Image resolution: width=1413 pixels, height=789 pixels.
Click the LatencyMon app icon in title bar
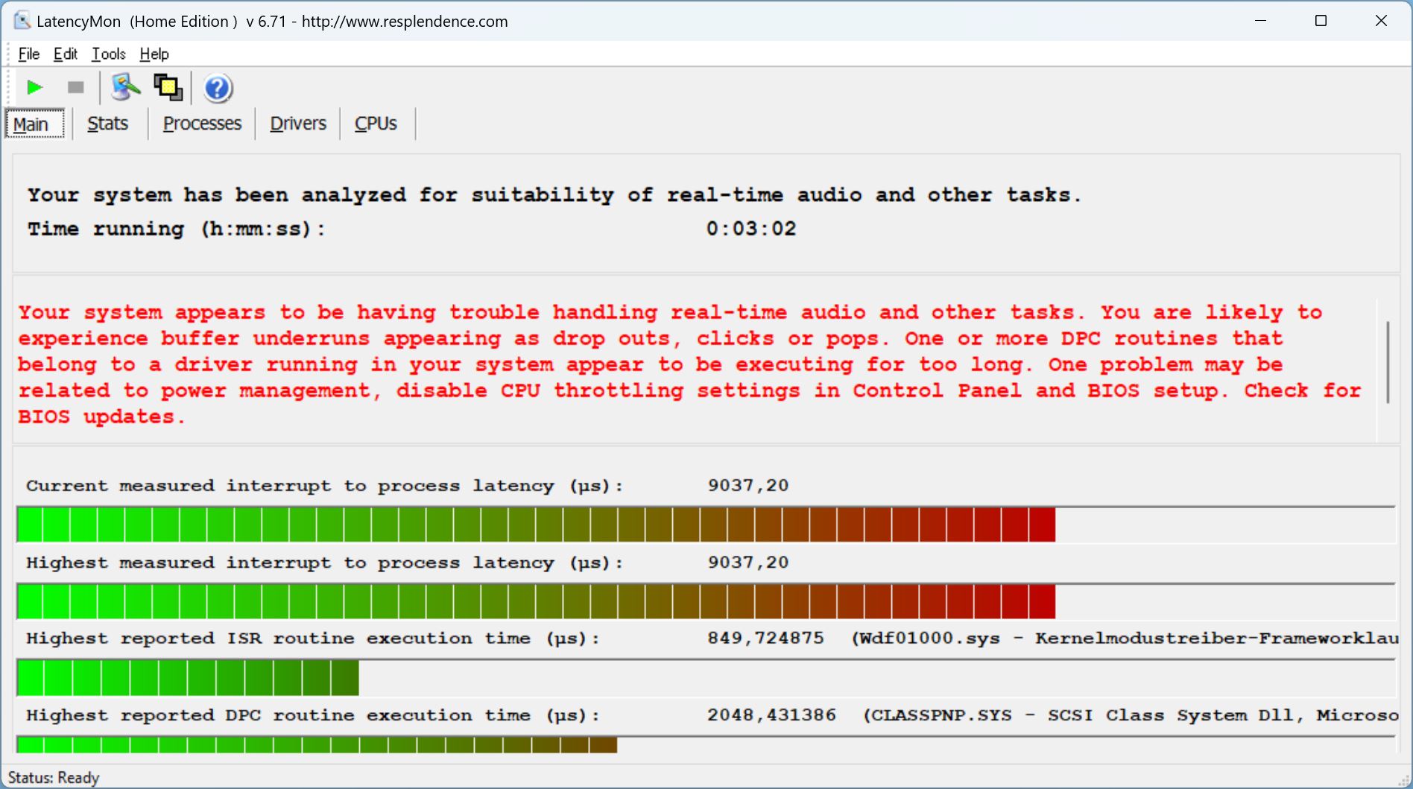coord(22,21)
